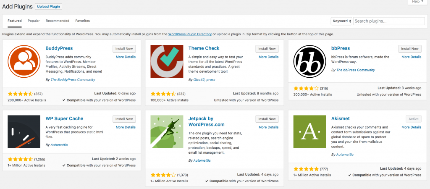Screen dimensions: 430x189
Task: Open More Details for BuddyPress
Action: (126, 57)
